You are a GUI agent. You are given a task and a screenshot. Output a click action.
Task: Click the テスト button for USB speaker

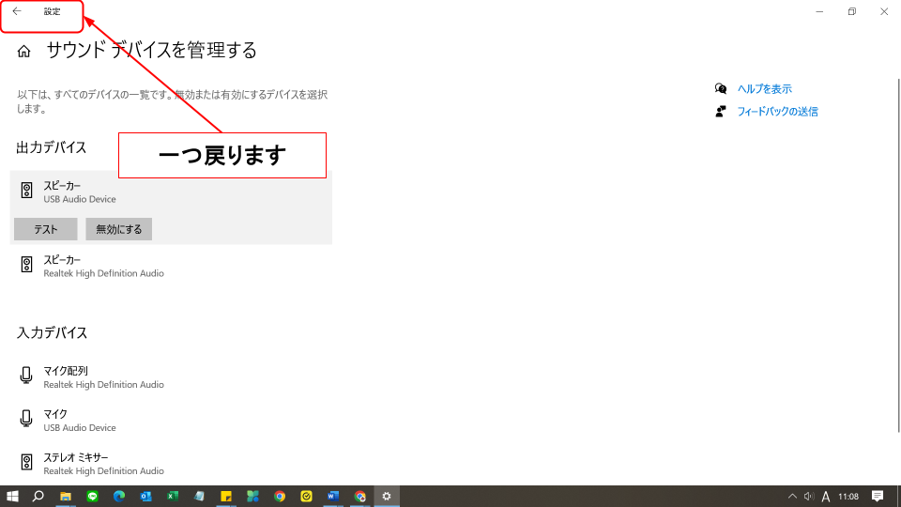tap(45, 229)
